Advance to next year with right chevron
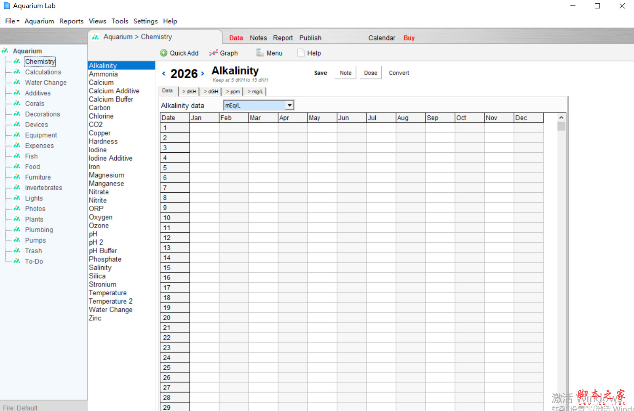The image size is (634, 411). pos(203,74)
